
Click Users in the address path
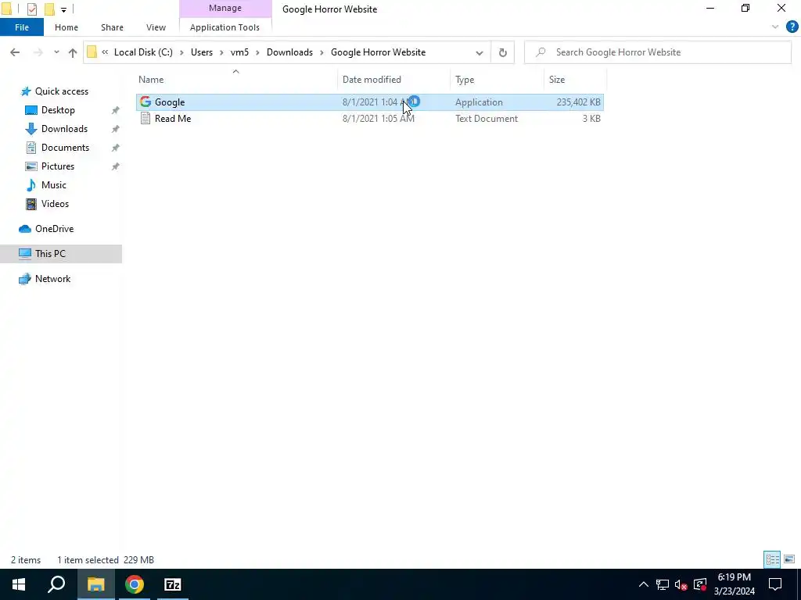point(202,52)
